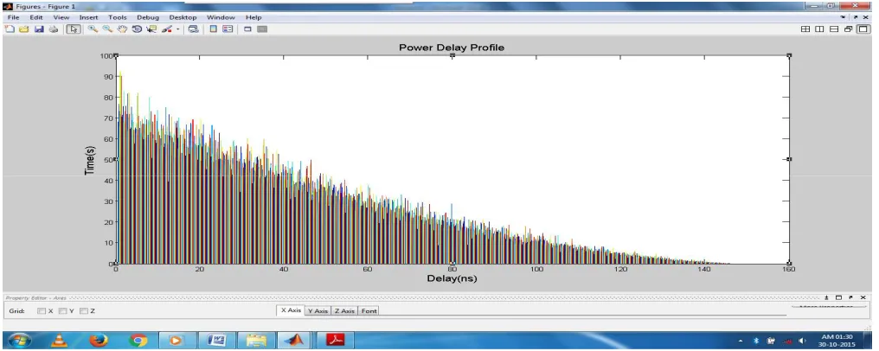Open the volume control in system tray

click(803, 341)
